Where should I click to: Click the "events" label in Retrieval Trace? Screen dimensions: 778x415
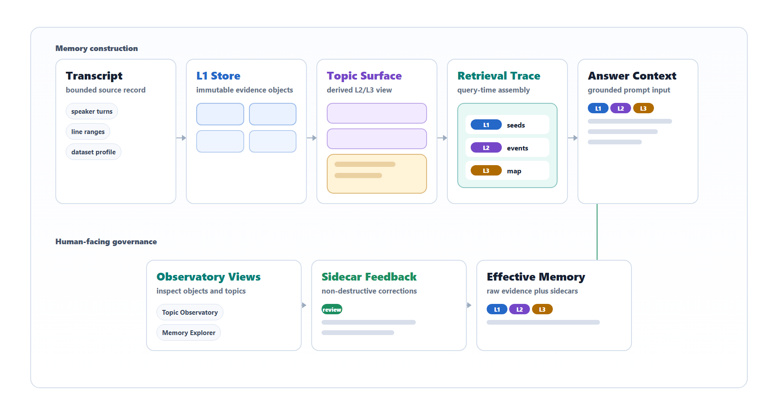(517, 148)
